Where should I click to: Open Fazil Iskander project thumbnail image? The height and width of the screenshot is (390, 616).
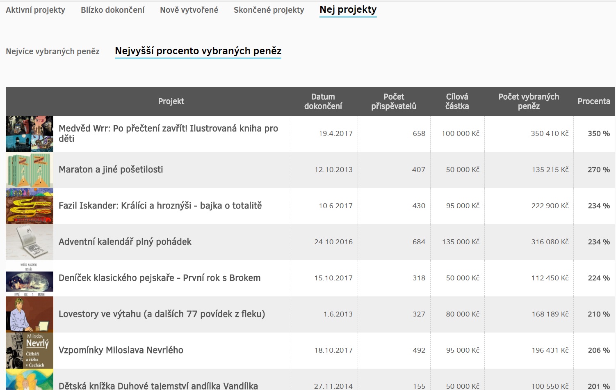(x=30, y=206)
